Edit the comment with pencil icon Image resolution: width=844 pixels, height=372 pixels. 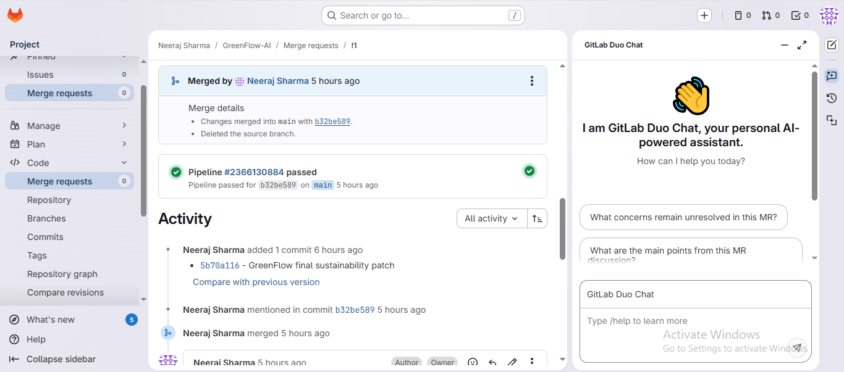[x=512, y=363]
